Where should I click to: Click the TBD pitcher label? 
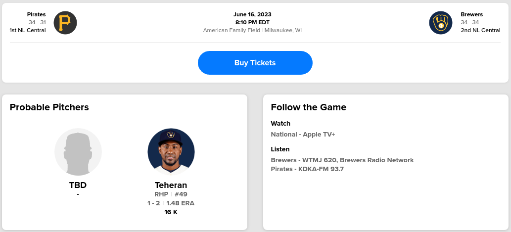pos(78,185)
